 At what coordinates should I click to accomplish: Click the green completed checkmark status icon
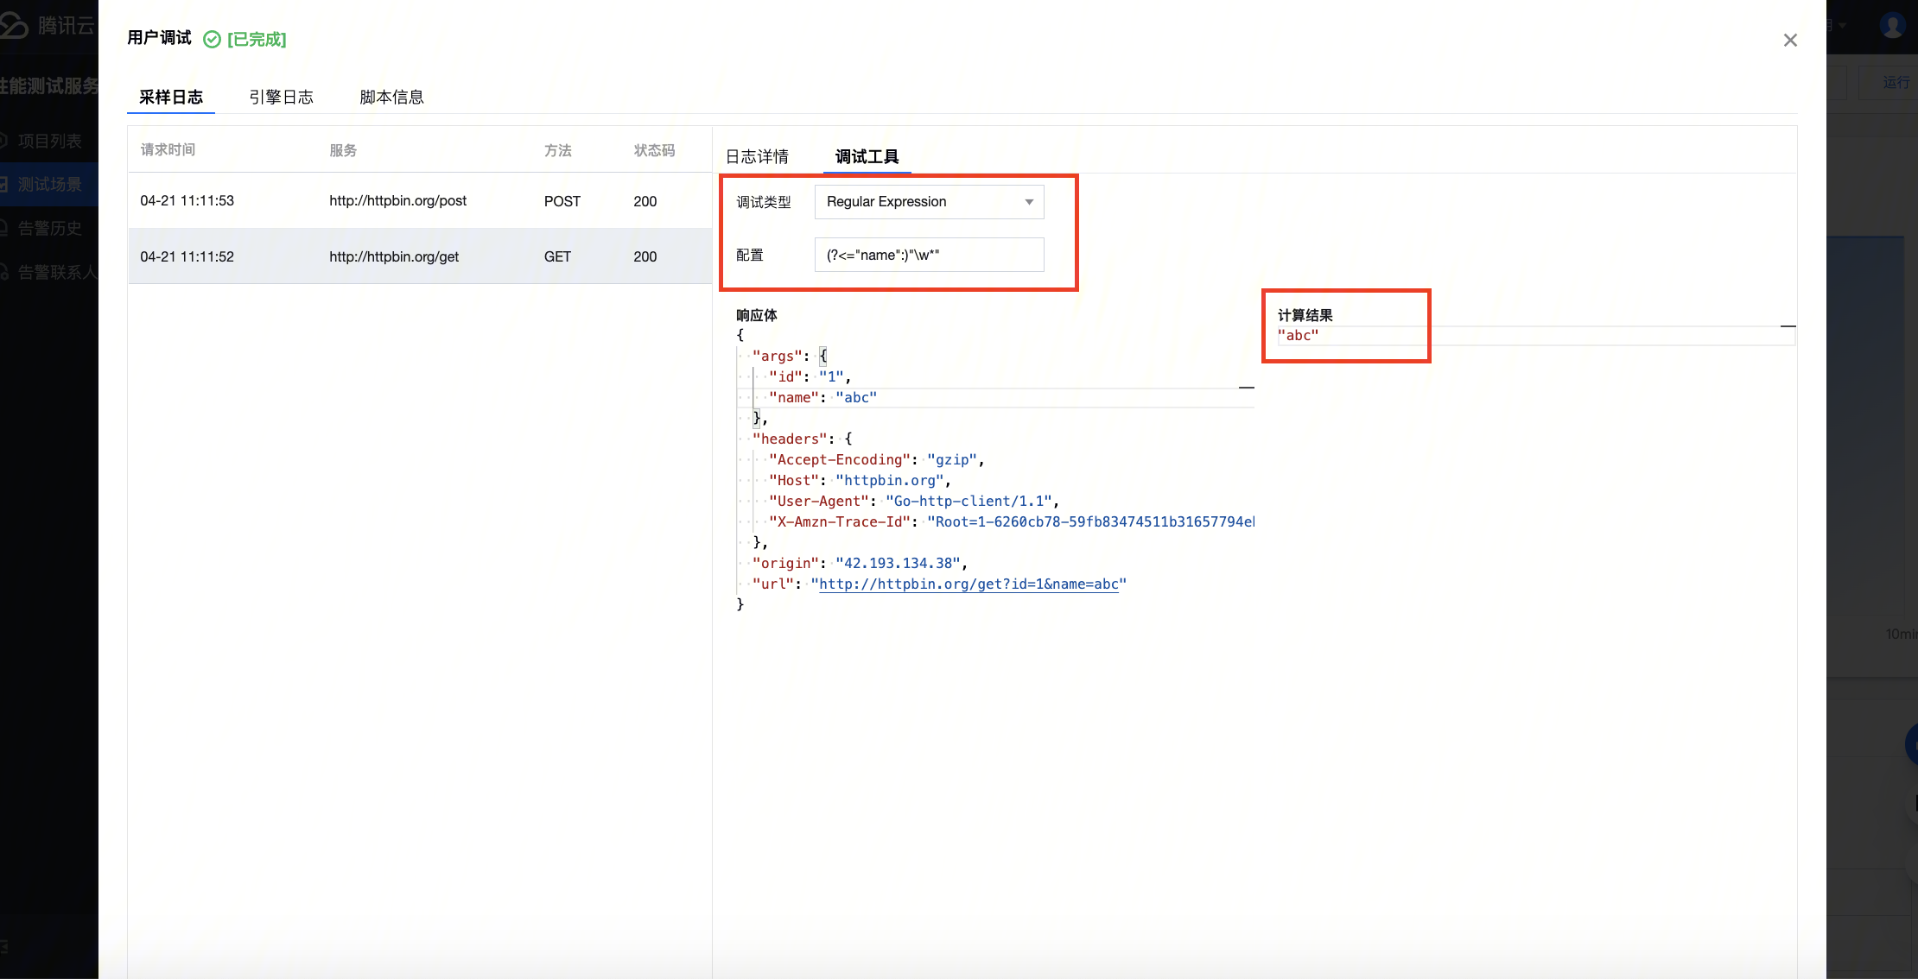(212, 39)
